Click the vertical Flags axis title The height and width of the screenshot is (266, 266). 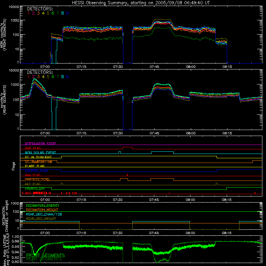point(13,166)
